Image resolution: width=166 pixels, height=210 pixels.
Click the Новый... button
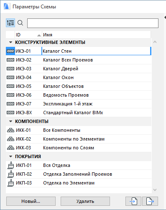coord(31,201)
